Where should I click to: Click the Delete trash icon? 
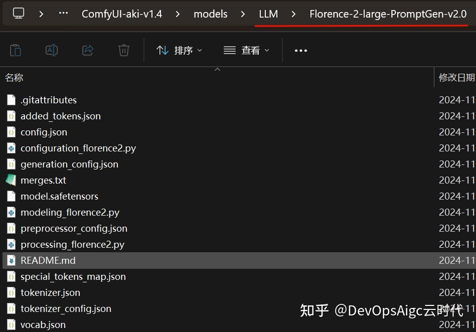tap(123, 50)
